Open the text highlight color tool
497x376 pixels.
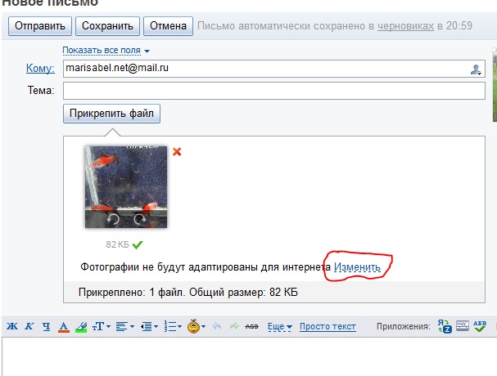80,327
